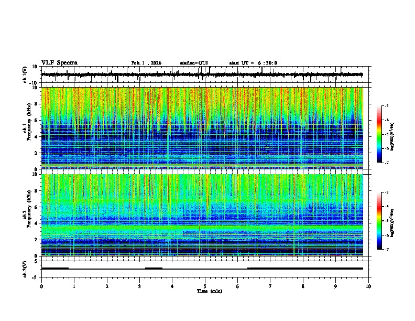Click the ch.2 color scale "log(PSD)" label
The width and height of the screenshot is (415, 321).
pyautogui.click(x=393, y=223)
